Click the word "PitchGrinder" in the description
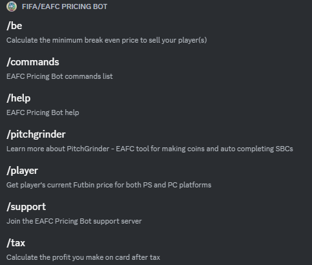This screenshot has width=312, height=265. [x=88, y=149]
